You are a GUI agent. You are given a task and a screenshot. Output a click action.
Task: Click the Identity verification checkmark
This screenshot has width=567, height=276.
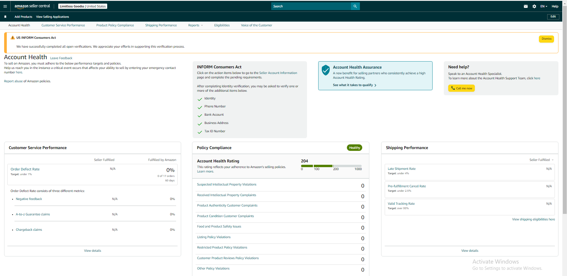click(x=200, y=99)
